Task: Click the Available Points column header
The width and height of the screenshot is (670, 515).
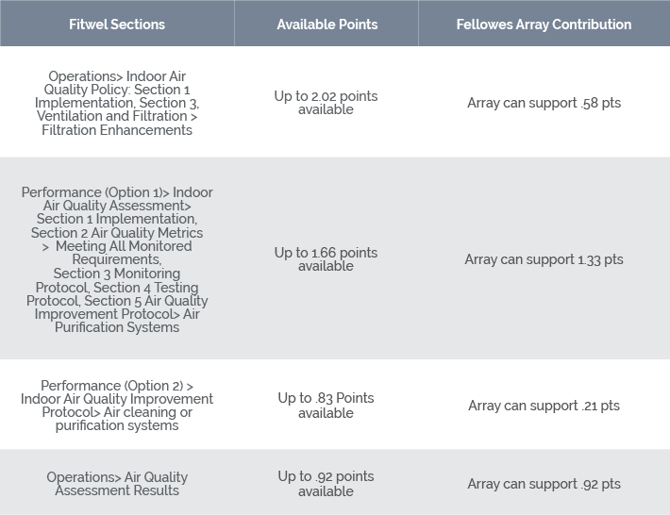Action: pos(327,23)
